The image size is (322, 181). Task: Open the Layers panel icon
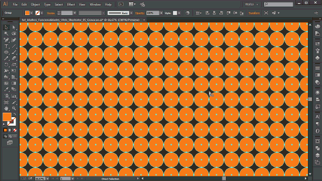click(317, 155)
